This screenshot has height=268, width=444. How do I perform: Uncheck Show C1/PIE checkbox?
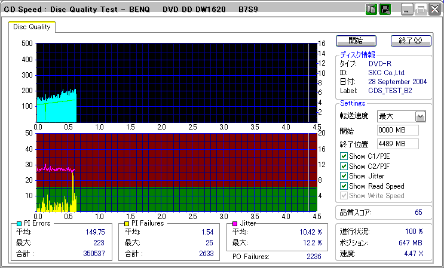pos(344,156)
